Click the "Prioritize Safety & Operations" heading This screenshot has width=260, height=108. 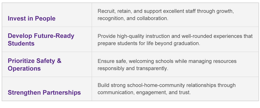point(35,64)
